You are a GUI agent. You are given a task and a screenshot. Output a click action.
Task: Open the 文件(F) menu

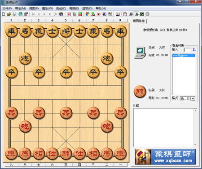pyautogui.click(x=7, y=9)
